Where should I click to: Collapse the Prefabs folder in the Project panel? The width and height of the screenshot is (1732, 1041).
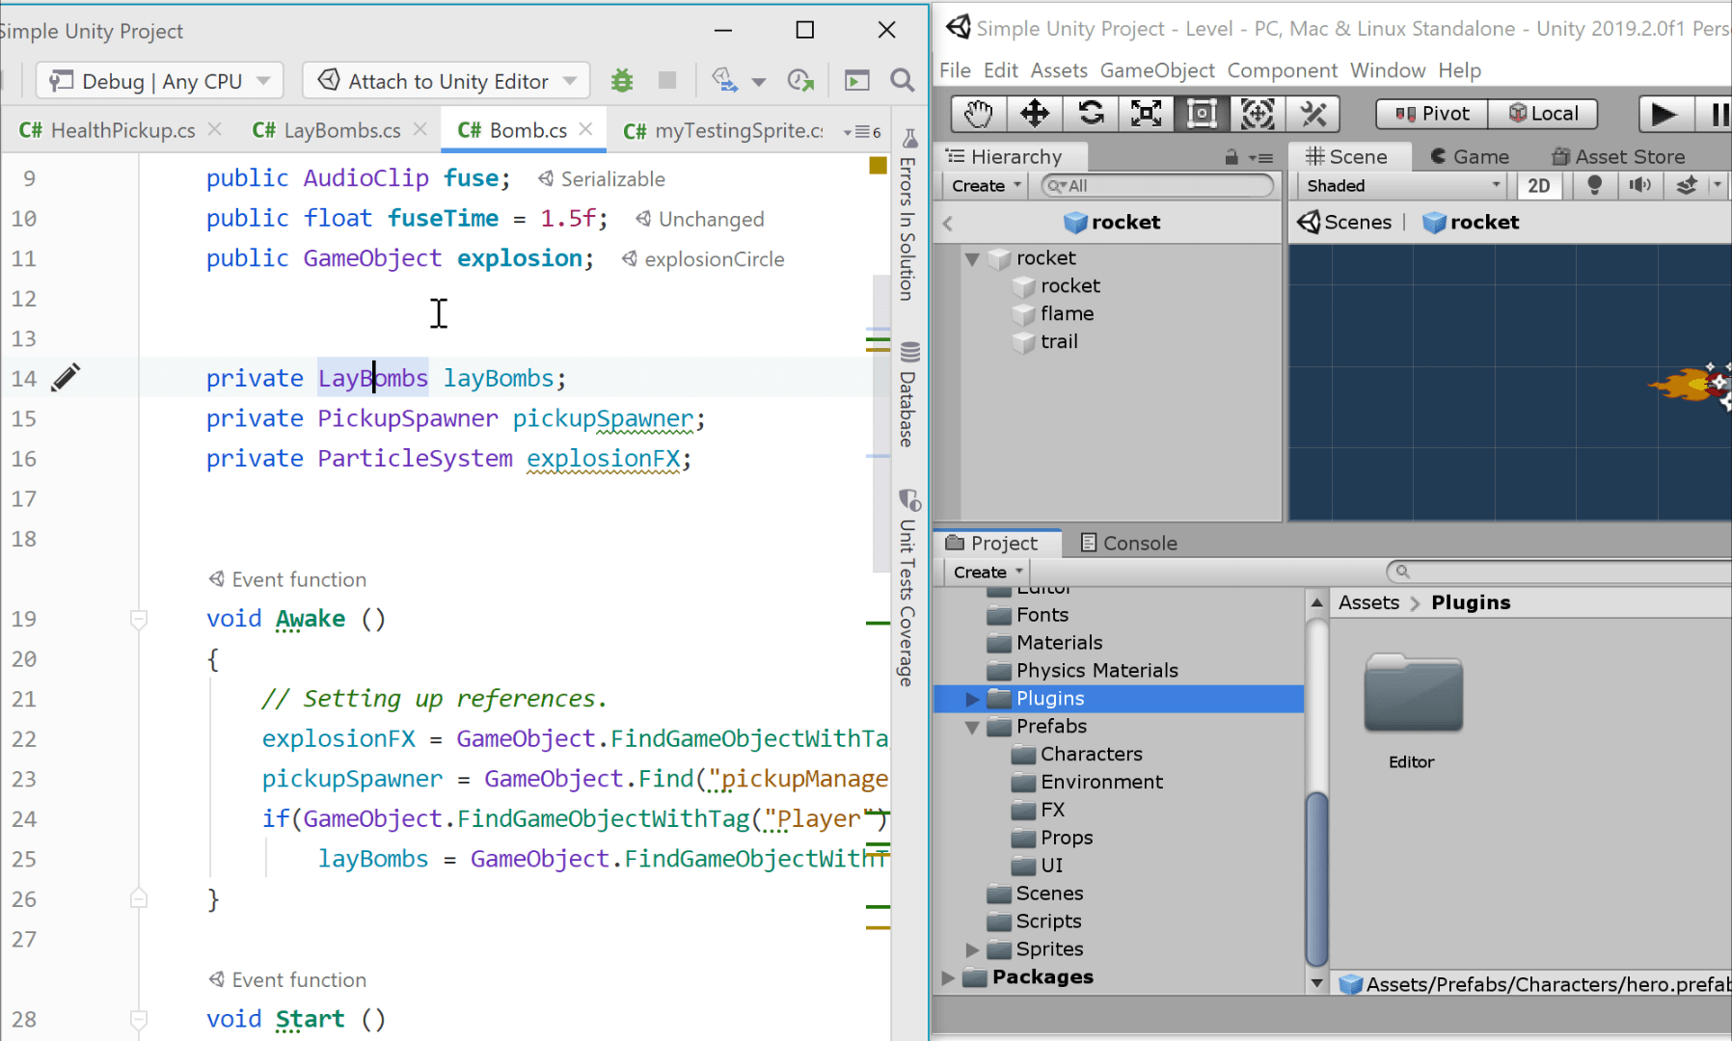pyautogui.click(x=972, y=727)
